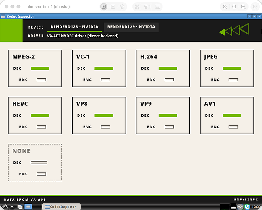Click the HEVC card title
Image resolution: width=262 pixels, height=210 pixels.
(x=20, y=104)
